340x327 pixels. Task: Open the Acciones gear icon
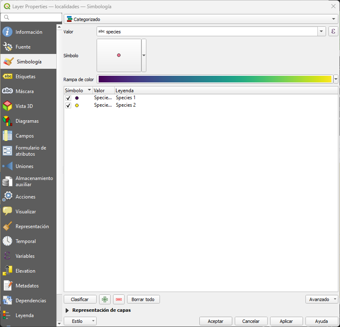pos(7,196)
